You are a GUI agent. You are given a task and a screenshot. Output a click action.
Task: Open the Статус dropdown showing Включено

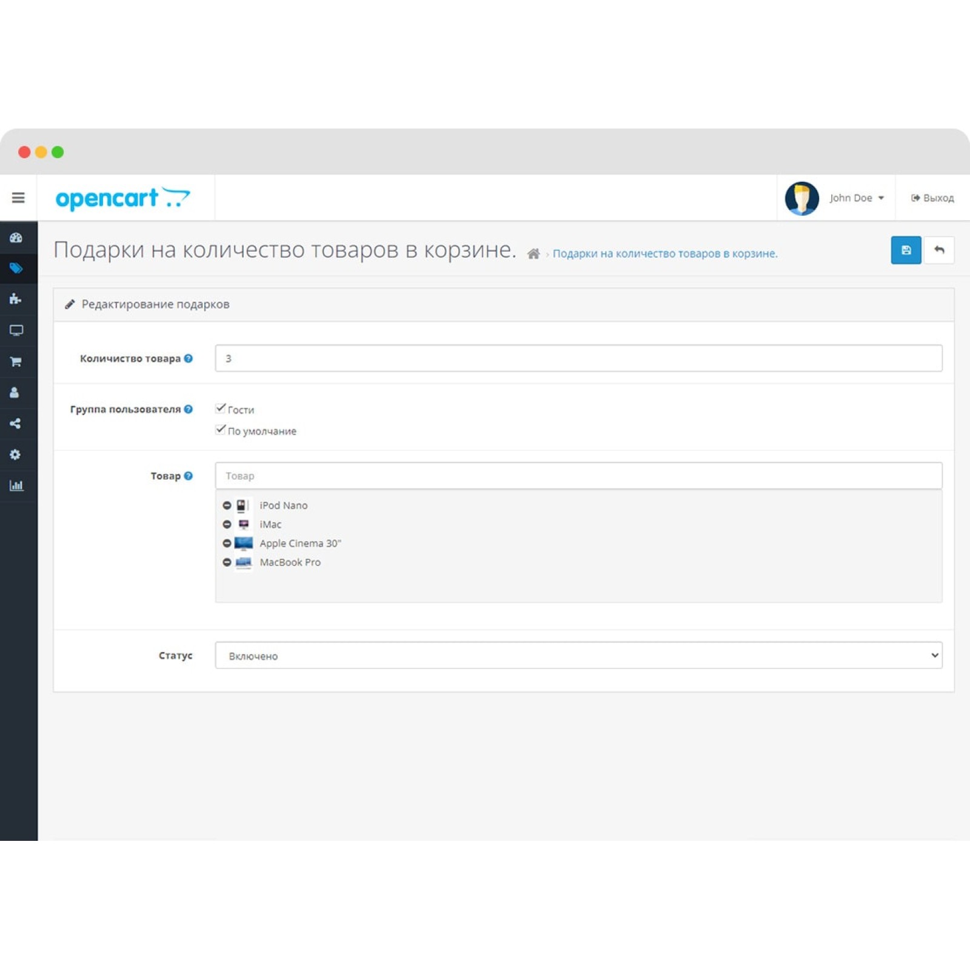[578, 655]
